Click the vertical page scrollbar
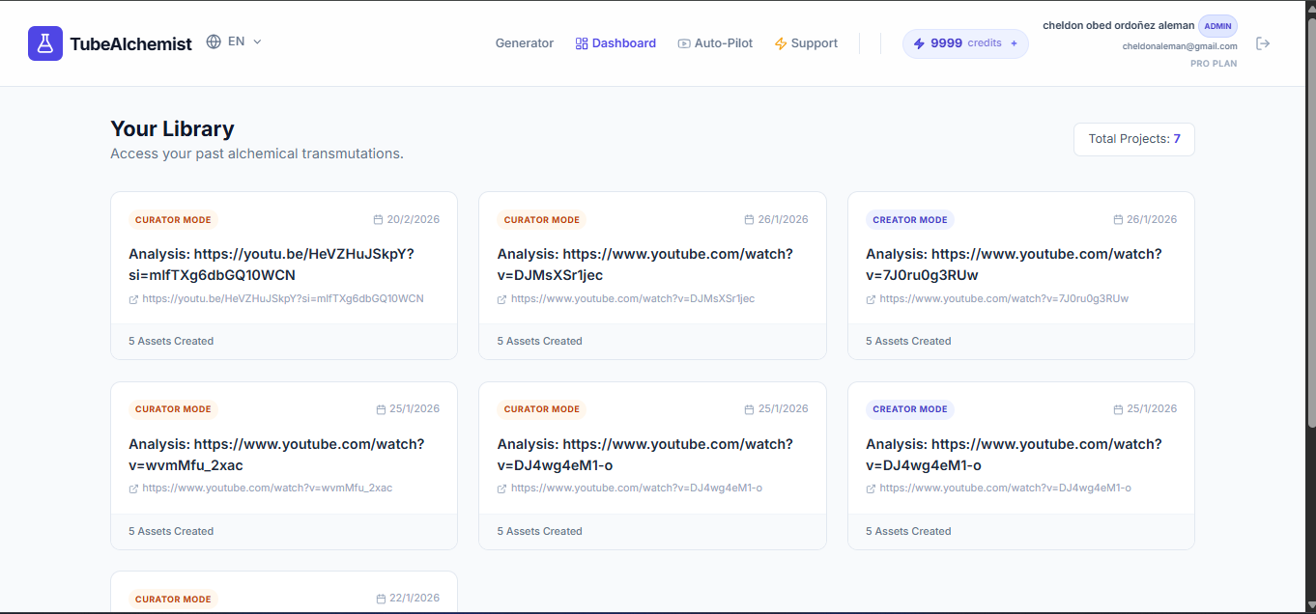This screenshot has width=1316, height=614. point(1310,222)
